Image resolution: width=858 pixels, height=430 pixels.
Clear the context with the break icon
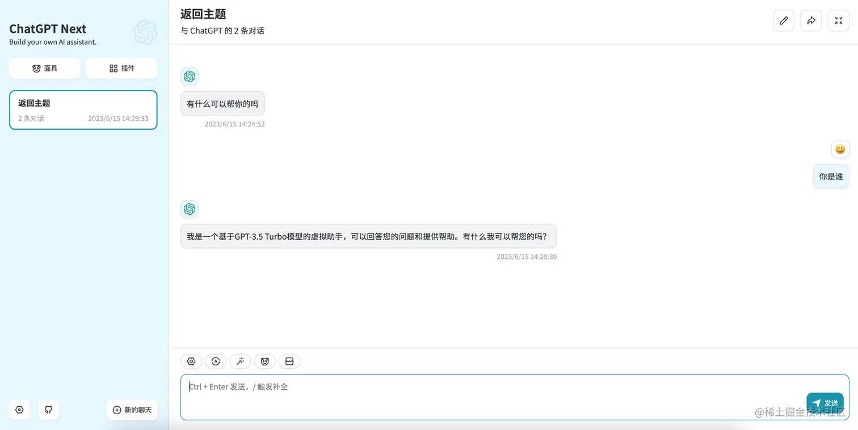coord(289,361)
